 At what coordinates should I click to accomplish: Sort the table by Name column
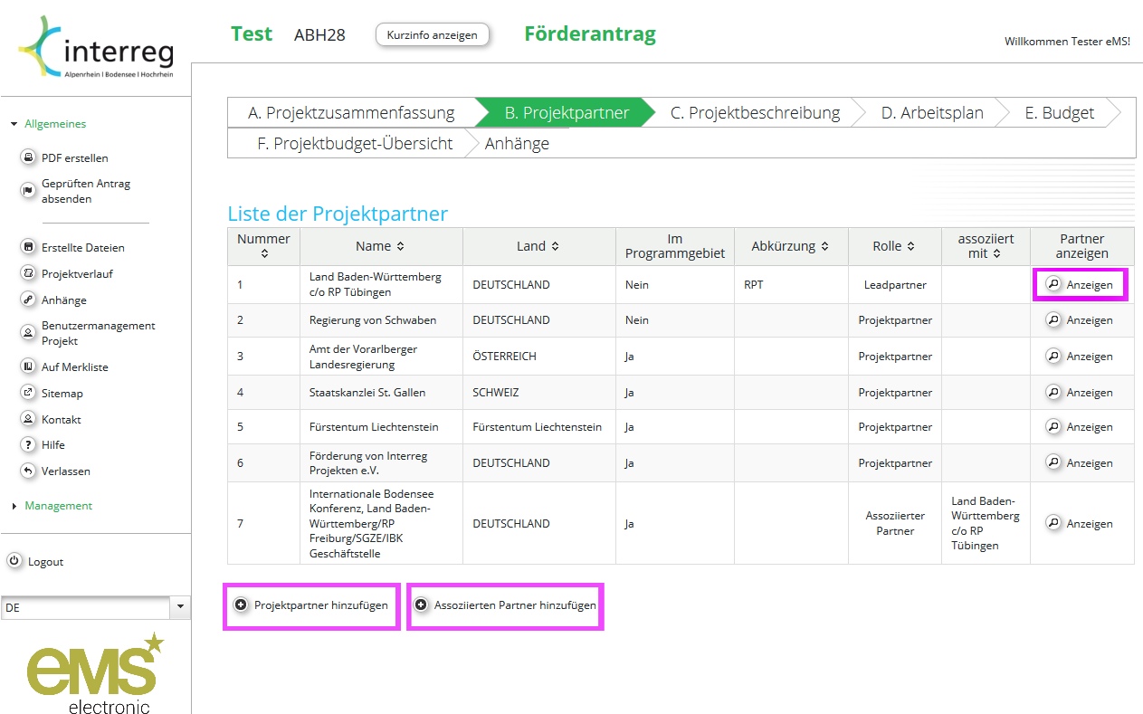pyautogui.click(x=401, y=246)
